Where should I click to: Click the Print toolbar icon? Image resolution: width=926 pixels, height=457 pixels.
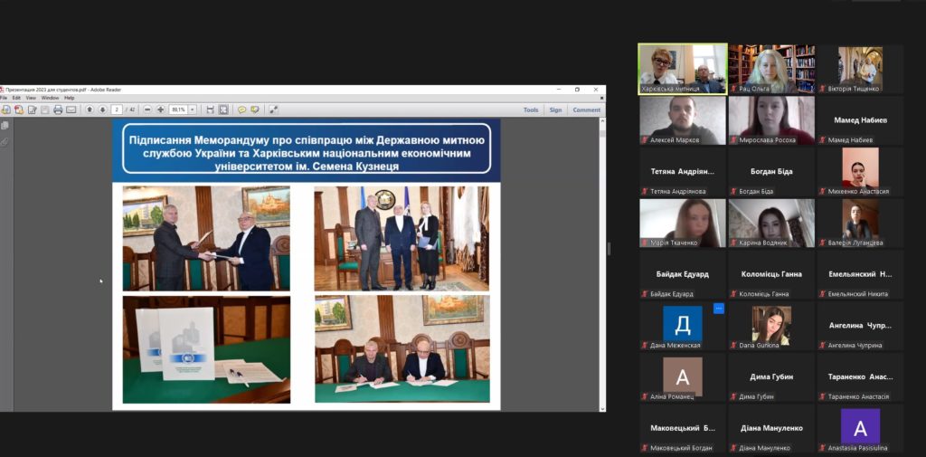[x=58, y=109]
